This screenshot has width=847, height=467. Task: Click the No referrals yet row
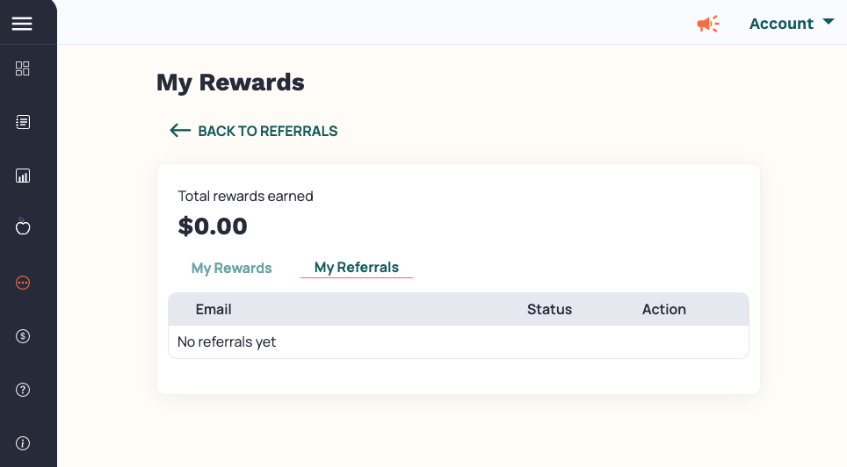coord(459,341)
